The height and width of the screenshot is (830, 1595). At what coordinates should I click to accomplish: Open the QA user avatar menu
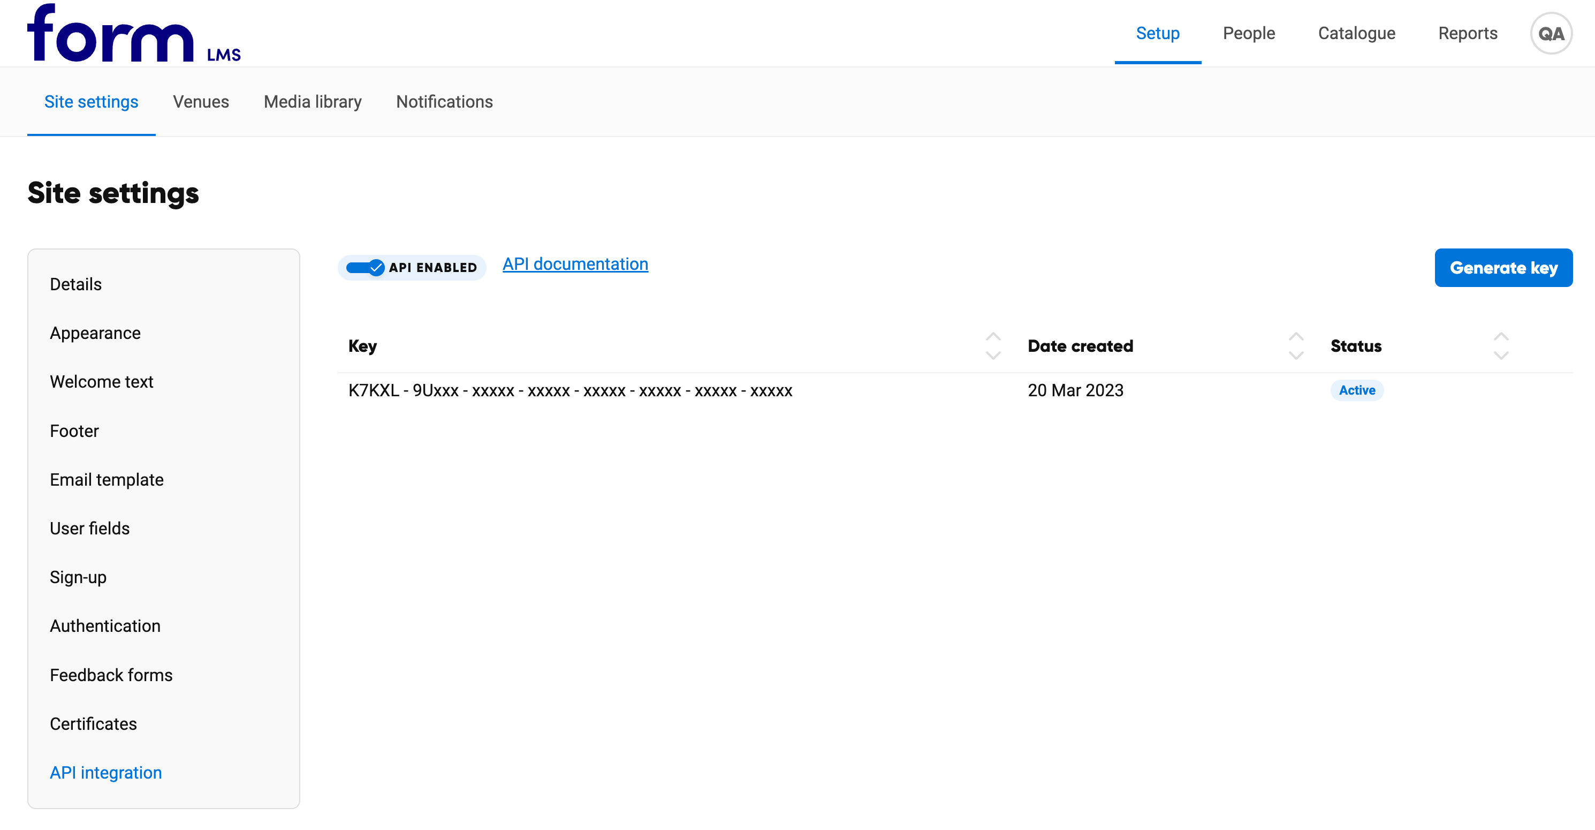point(1551,33)
